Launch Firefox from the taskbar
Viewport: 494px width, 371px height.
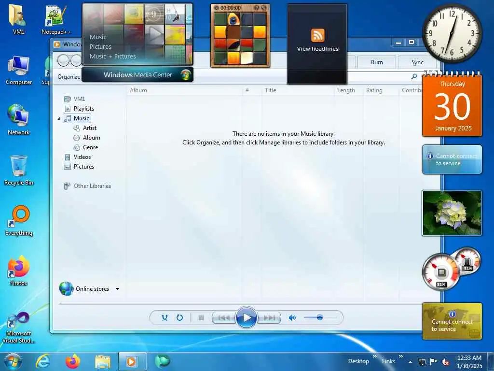[72, 361]
